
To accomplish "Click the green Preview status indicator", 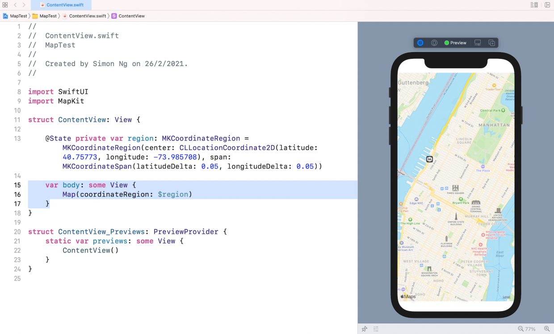I will [x=447, y=42].
